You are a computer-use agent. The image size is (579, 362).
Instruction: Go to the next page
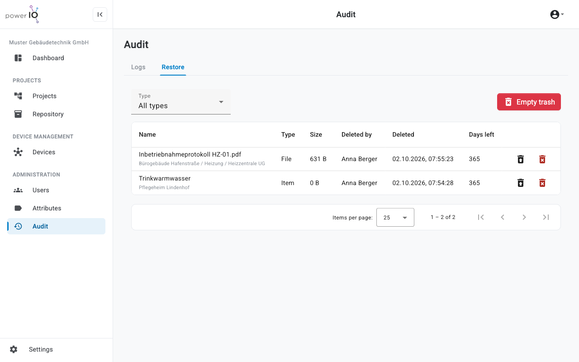coord(524,217)
